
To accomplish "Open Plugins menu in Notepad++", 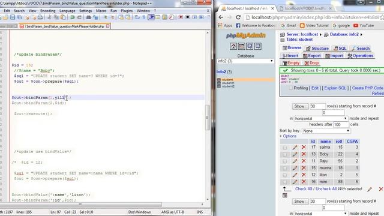I will coord(127,11).
